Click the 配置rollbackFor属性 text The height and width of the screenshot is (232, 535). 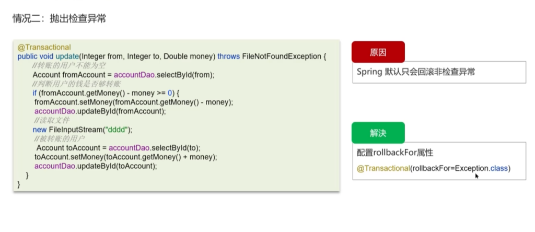pyautogui.click(x=395, y=153)
